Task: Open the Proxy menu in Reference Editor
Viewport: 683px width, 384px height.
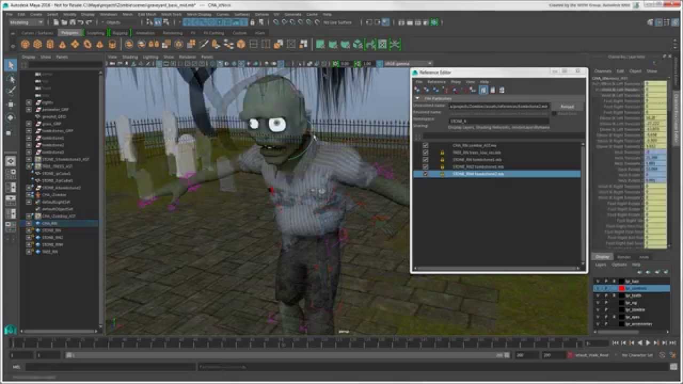Action: point(456,82)
